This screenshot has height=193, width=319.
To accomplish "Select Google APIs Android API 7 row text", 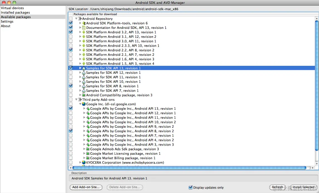I will (x=132, y=136).
